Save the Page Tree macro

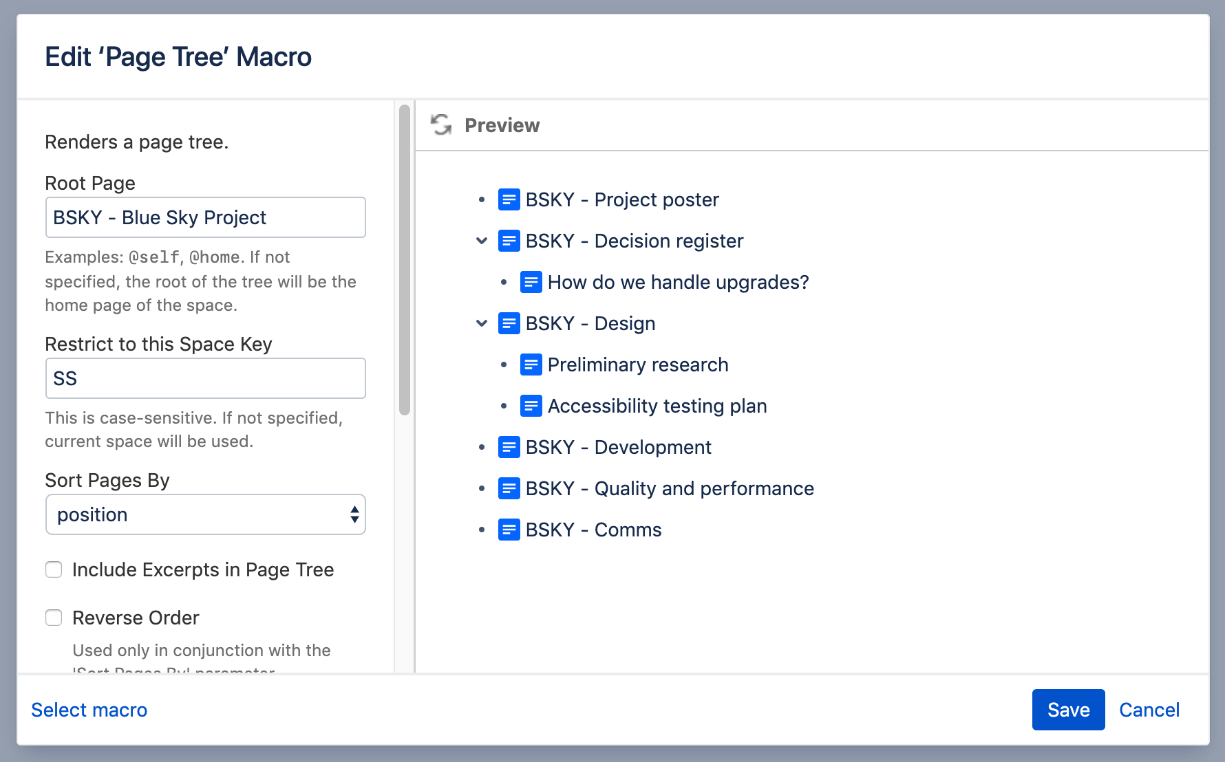click(x=1068, y=710)
